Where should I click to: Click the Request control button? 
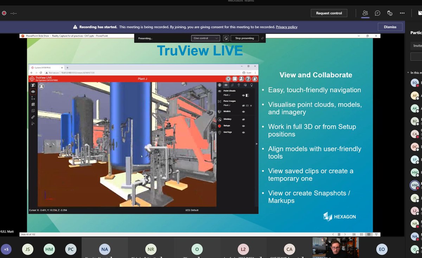click(329, 13)
